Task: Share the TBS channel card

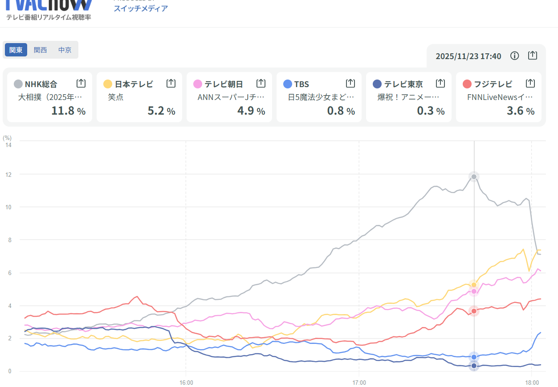Action: (350, 83)
